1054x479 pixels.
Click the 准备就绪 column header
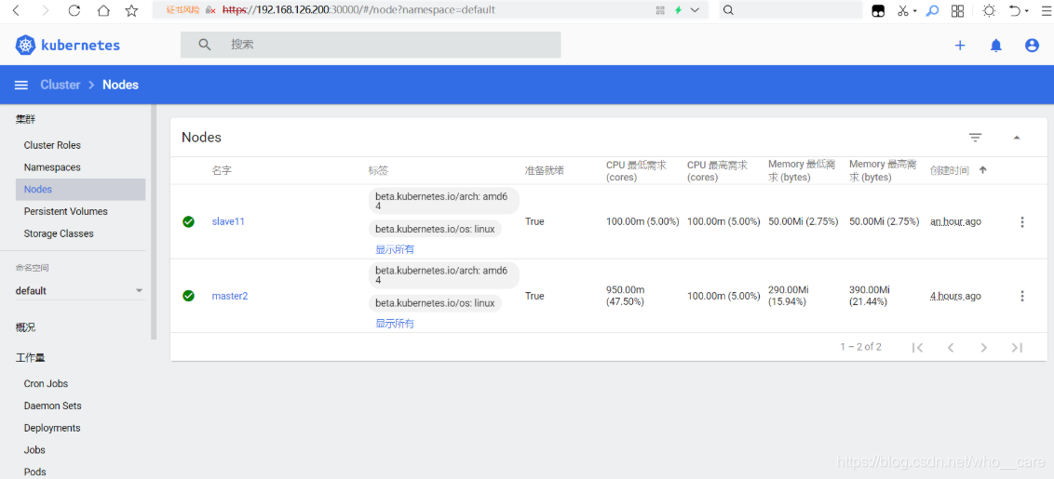tap(545, 170)
